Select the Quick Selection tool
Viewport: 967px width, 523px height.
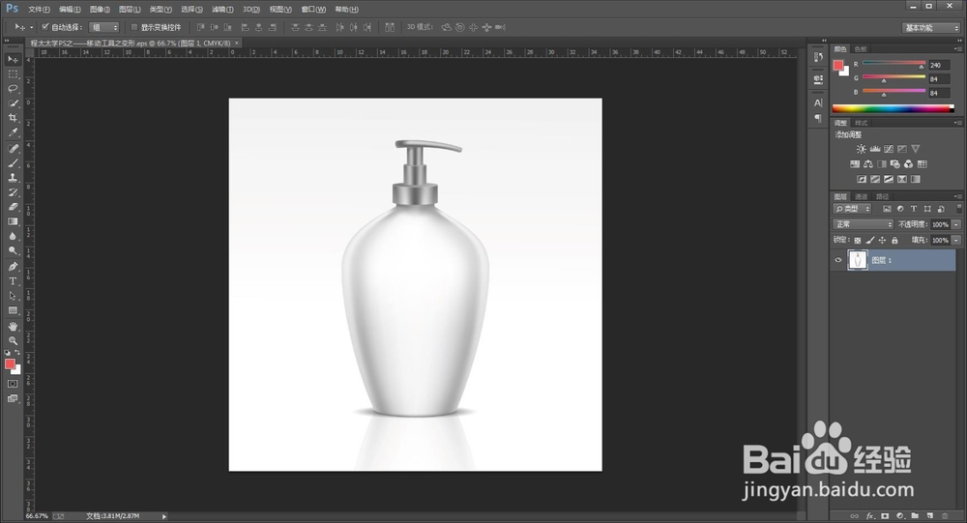click(13, 103)
